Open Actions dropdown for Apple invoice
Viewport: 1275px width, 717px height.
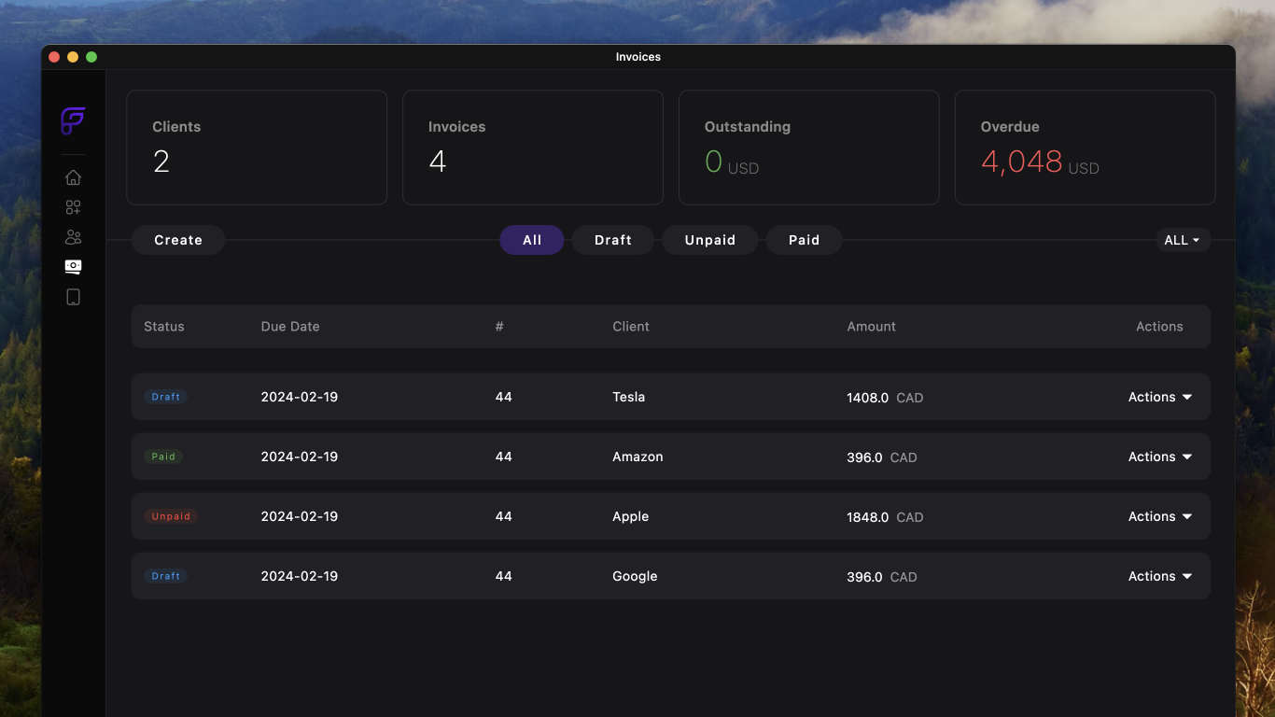click(x=1160, y=516)
